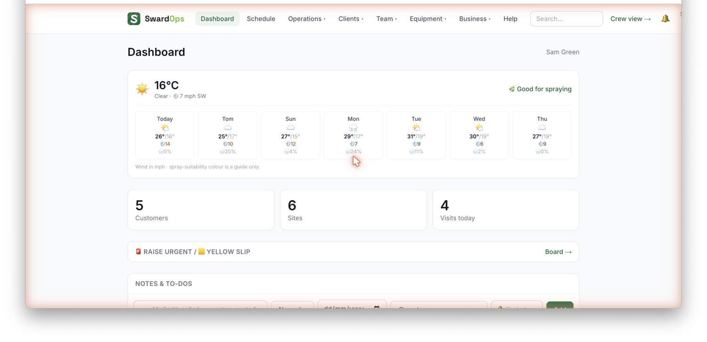Viewport: 707px width, 342px height.
Task: Select the Dashboard nav item
Action: [217, 19]
